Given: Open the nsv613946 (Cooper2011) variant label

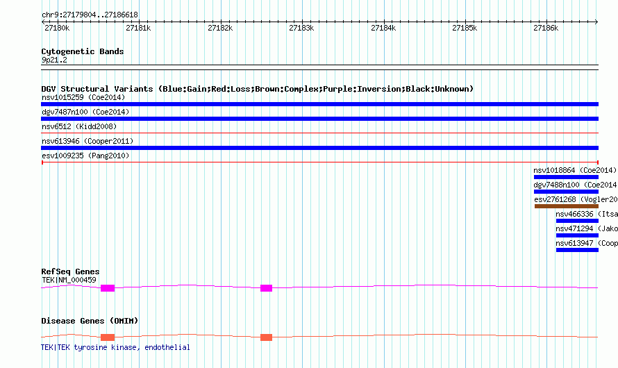Looking at the screenshot, I should click(87, 141).
